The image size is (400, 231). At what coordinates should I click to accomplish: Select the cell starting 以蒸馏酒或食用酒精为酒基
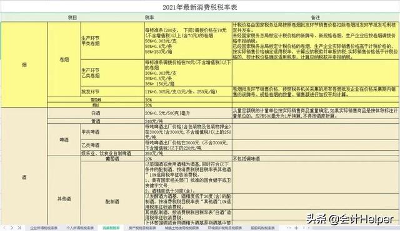pos(188,177)
